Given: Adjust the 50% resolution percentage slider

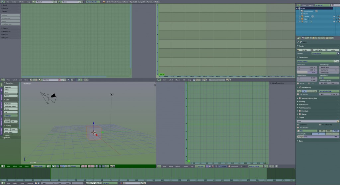Looking at the screenshot, I should coord(307,72).
